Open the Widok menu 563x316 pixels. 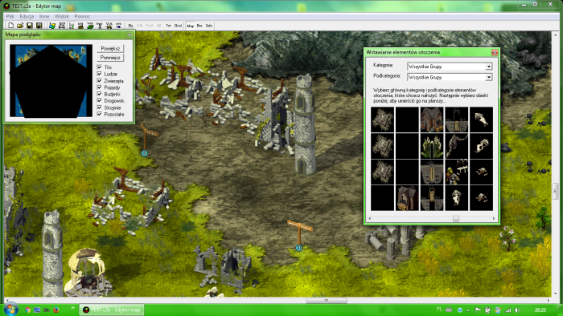coord(61,17)
